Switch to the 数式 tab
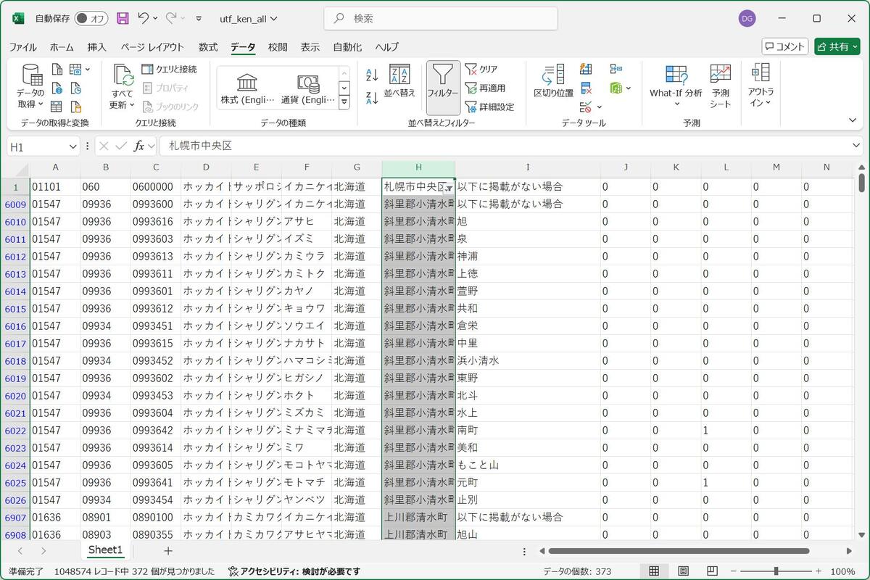This screenshot has height=580, width=870. pos(208,47)
